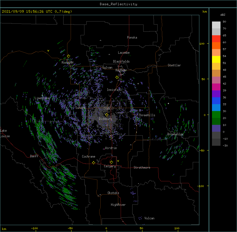Click the yellow diamond marker below Cochrane
The width and height of the screenshot is (237, 232).
click(x=93, y=163)
